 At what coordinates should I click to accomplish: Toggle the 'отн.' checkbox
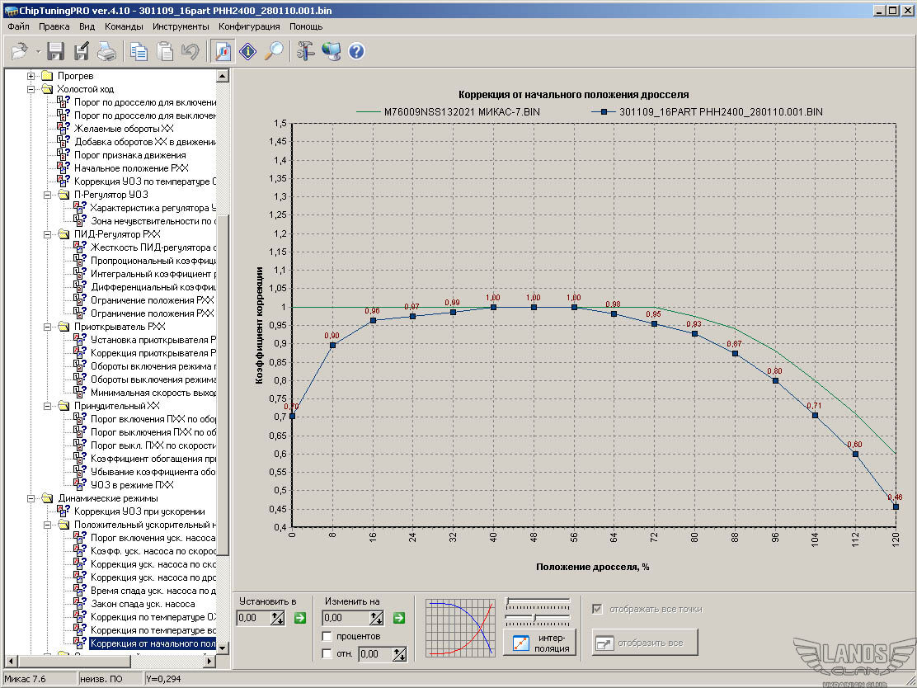click(x=327, y=654)
